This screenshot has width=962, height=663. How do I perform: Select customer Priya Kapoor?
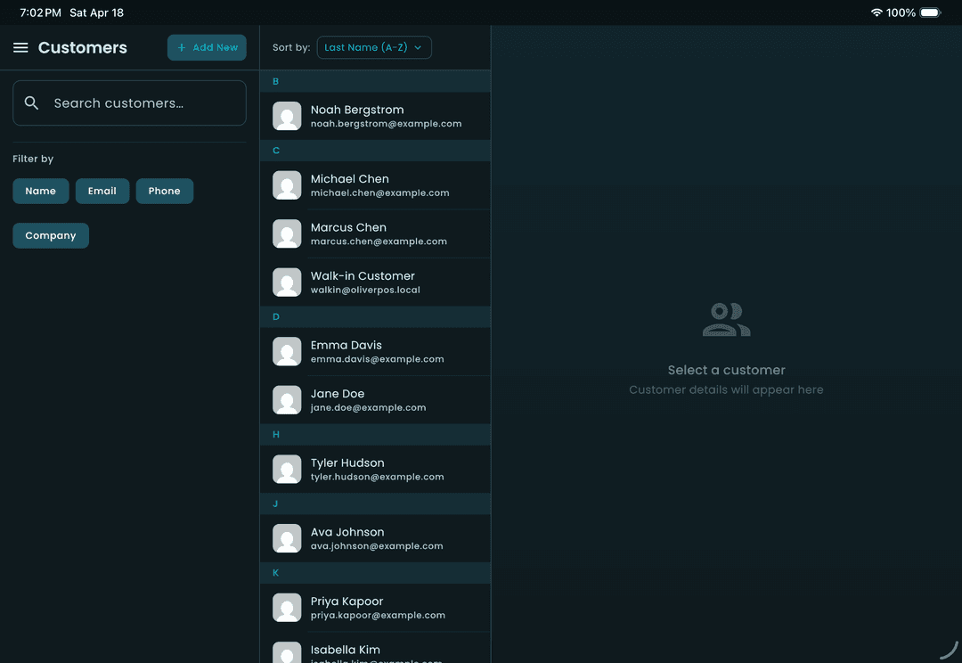tap(376, 608)
